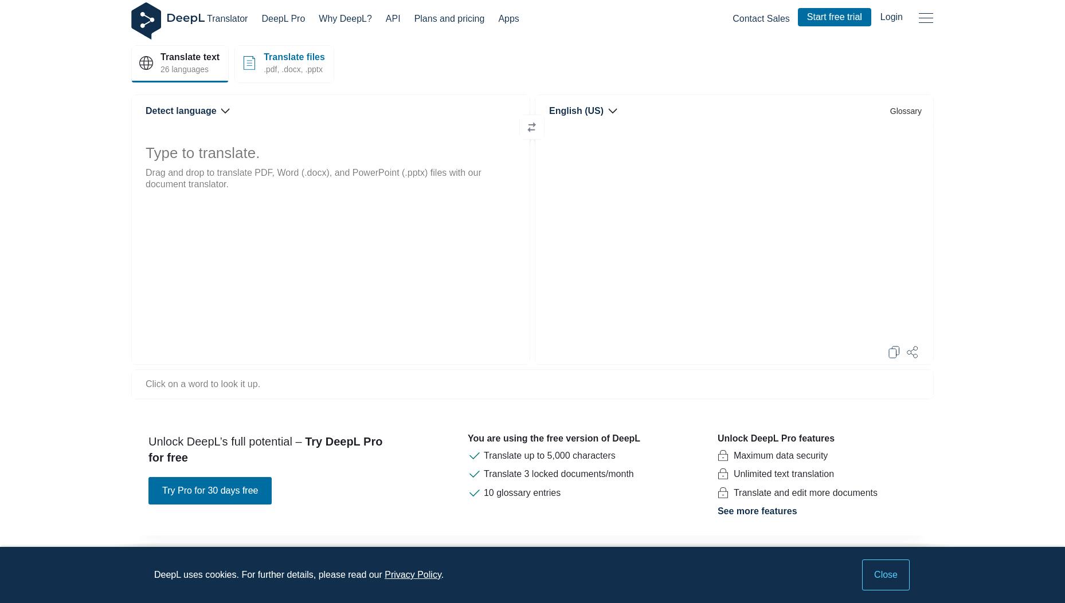Click 'Translate up to 5,000 characters' text
The height and width of the screenshot is (603, 1065).
(549, 456)
